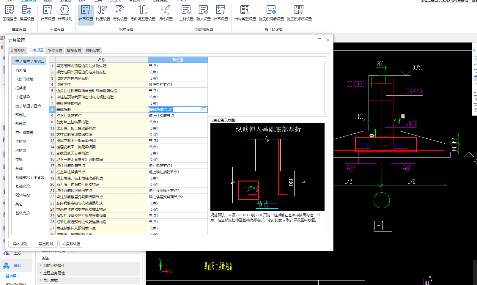Open 楼层设置 floor settings

tap(27, 13)
